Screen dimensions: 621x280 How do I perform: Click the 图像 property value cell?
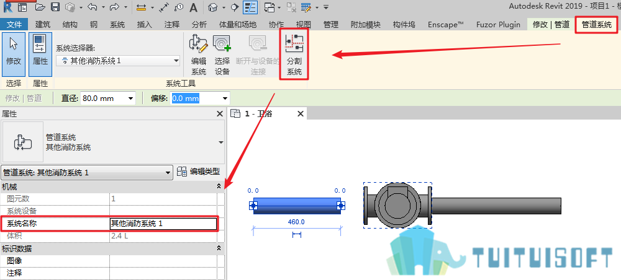(x=163, y=261)
